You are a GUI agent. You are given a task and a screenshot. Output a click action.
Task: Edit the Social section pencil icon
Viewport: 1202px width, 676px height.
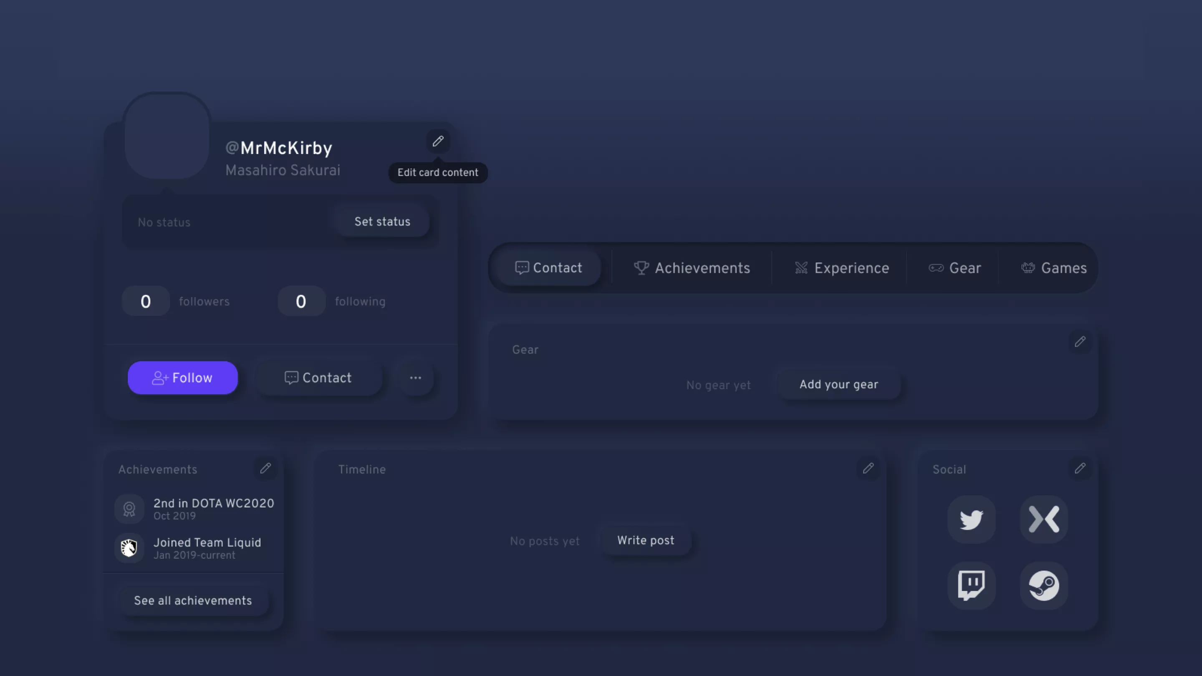(x=1081, y=469)
